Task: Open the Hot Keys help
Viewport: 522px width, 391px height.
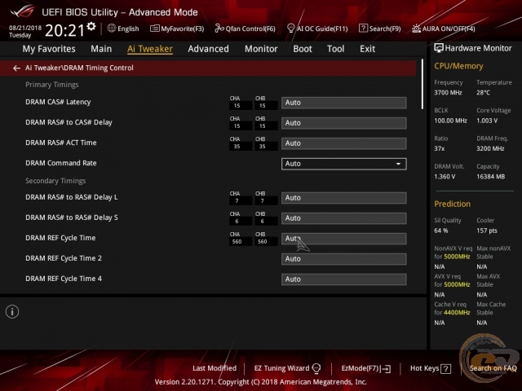Action: [431, 368]
